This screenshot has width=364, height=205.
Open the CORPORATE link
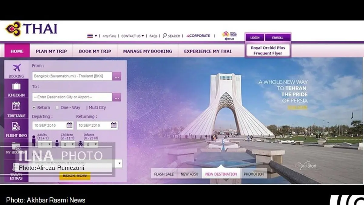coord(198,36)
